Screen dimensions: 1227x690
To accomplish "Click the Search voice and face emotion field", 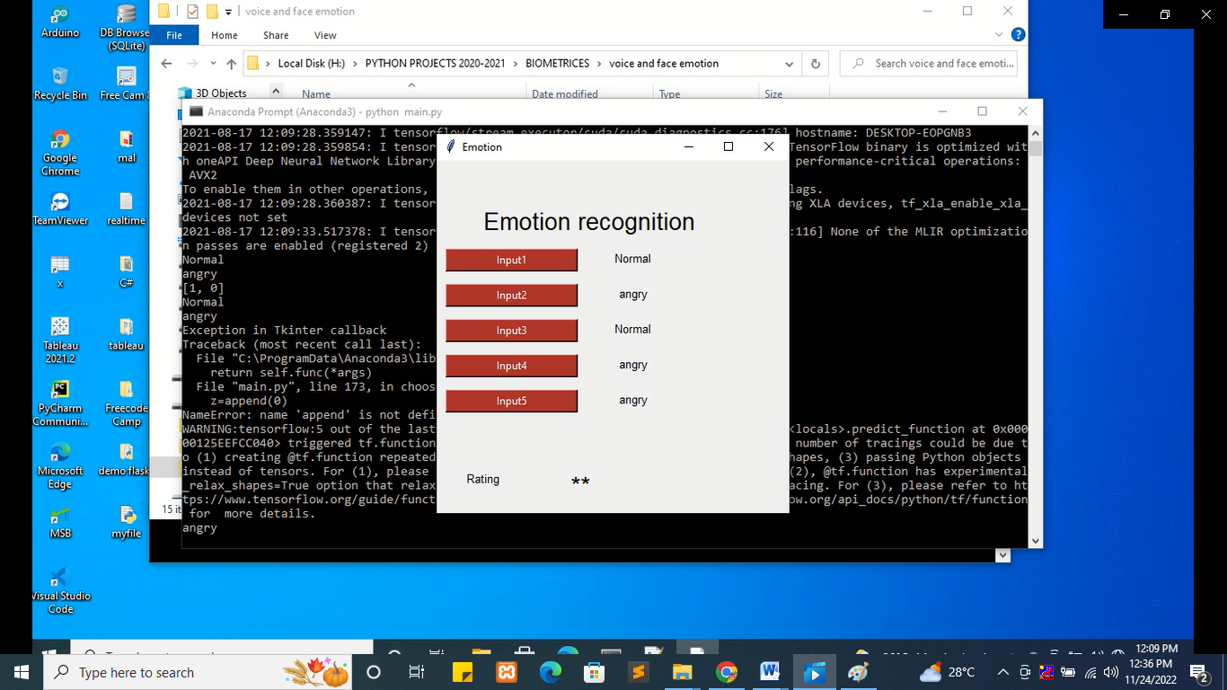I will tap(930, 64).
